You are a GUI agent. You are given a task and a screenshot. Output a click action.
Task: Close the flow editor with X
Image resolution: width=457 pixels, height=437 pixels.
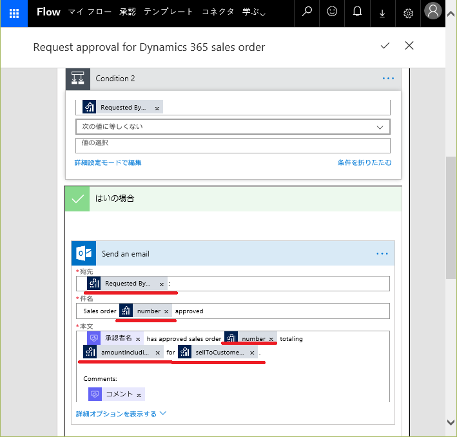pos(409,46)
